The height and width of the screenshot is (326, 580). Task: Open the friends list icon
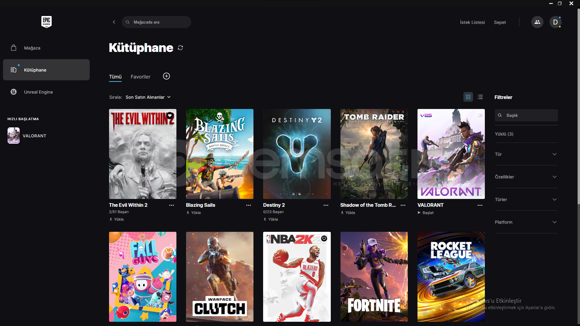coord(537,22)
